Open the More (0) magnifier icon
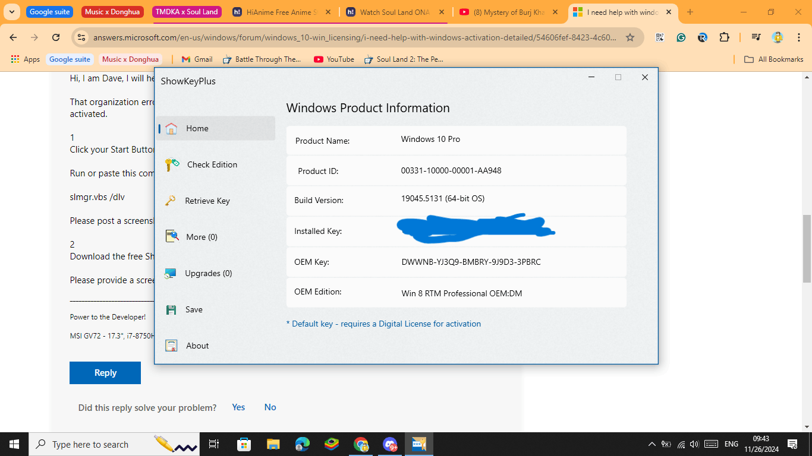 [x=172, y=237]
